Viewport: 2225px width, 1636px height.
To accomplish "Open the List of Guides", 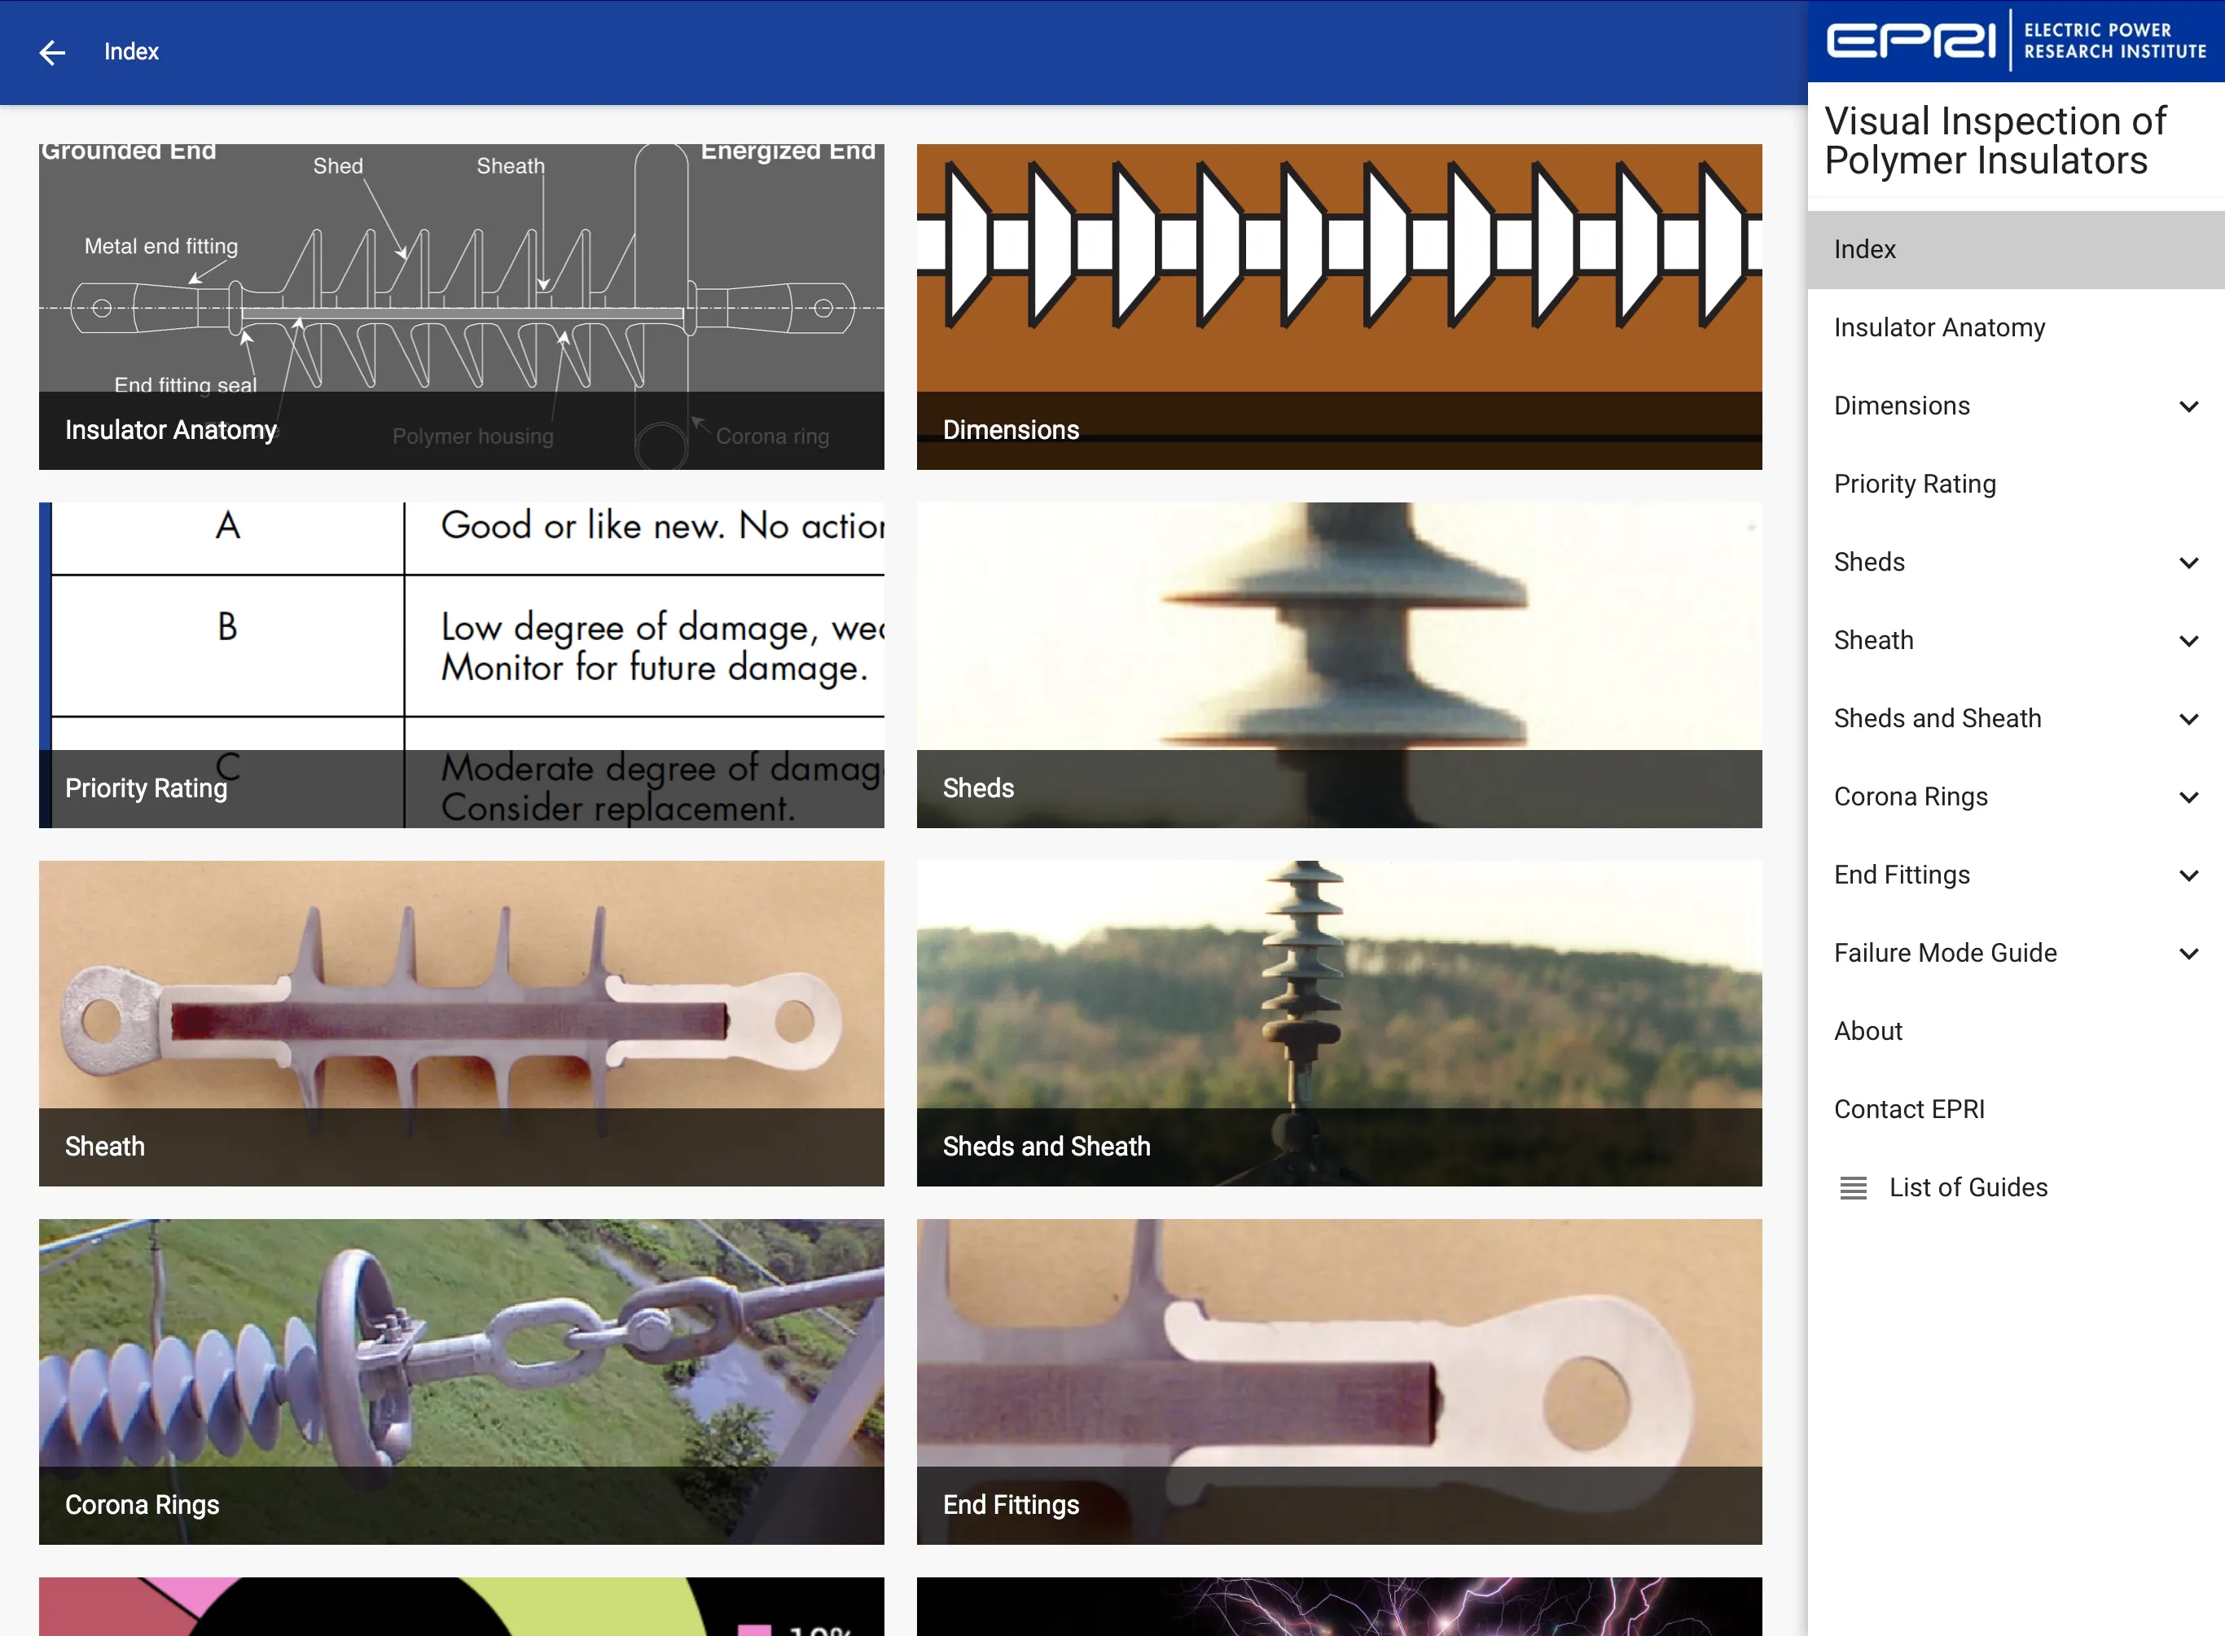I will (1966, 1186).
